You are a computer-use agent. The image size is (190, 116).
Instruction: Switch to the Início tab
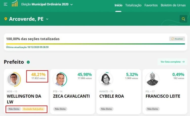point(118,5)
